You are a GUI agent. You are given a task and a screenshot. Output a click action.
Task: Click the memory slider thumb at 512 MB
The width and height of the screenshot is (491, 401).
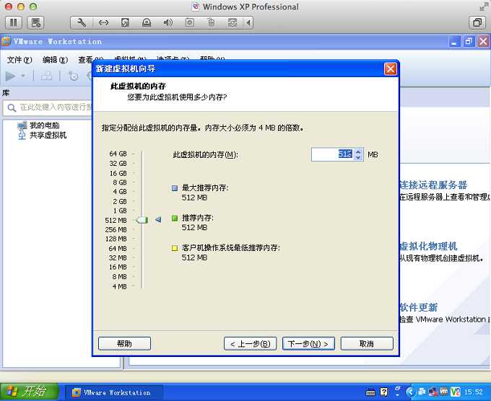pos(142,219)
